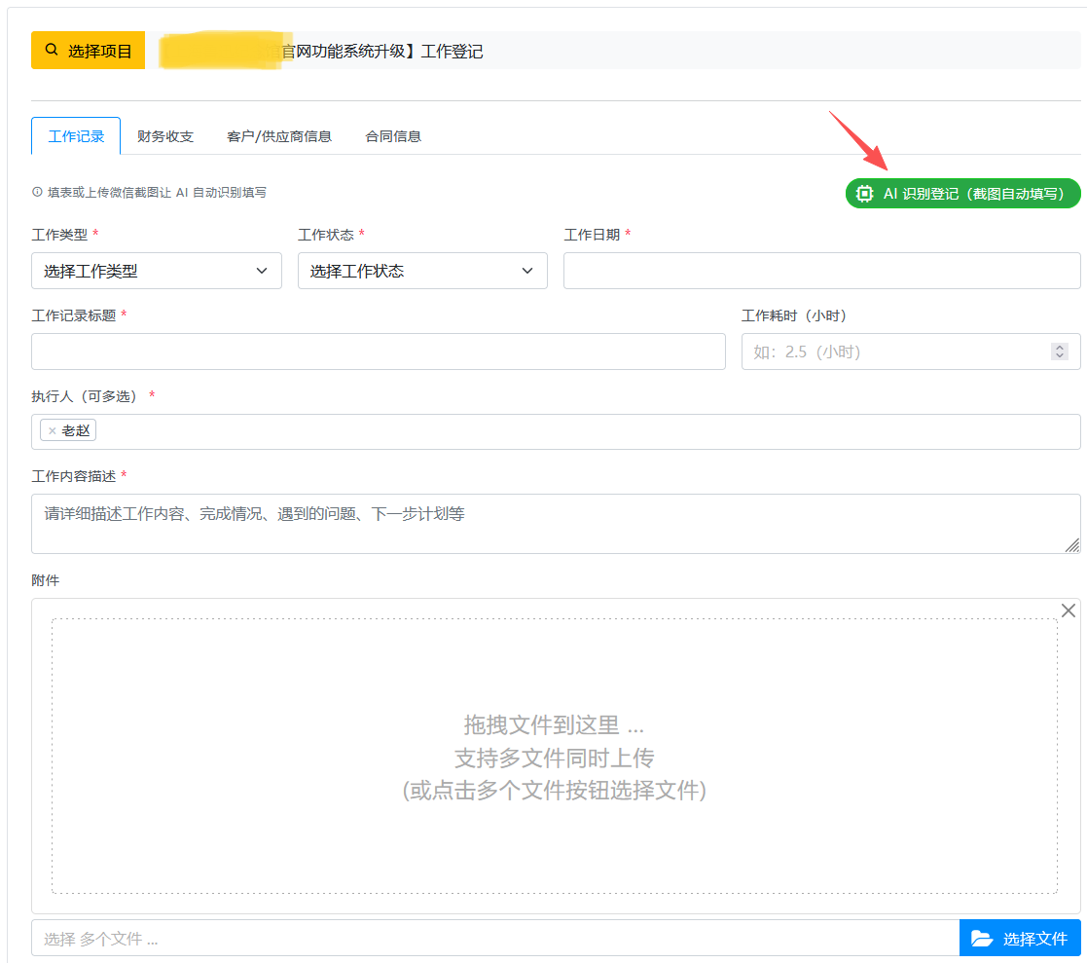The width and height of the screenshot is (1087, 963).
Task: Switch to the 财务收支 tab
Action: [165, 136]
